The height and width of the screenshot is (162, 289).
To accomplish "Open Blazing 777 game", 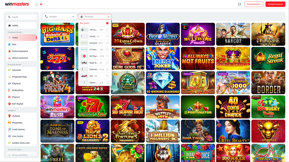I will coord(57,59).
